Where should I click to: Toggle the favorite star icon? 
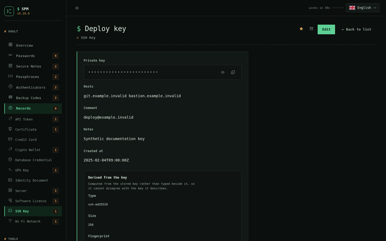point(301,29)
